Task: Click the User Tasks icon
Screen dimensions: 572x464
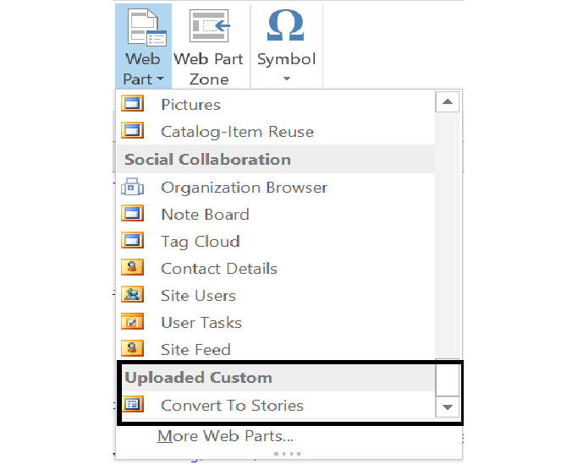Action: tap(132, 321)
